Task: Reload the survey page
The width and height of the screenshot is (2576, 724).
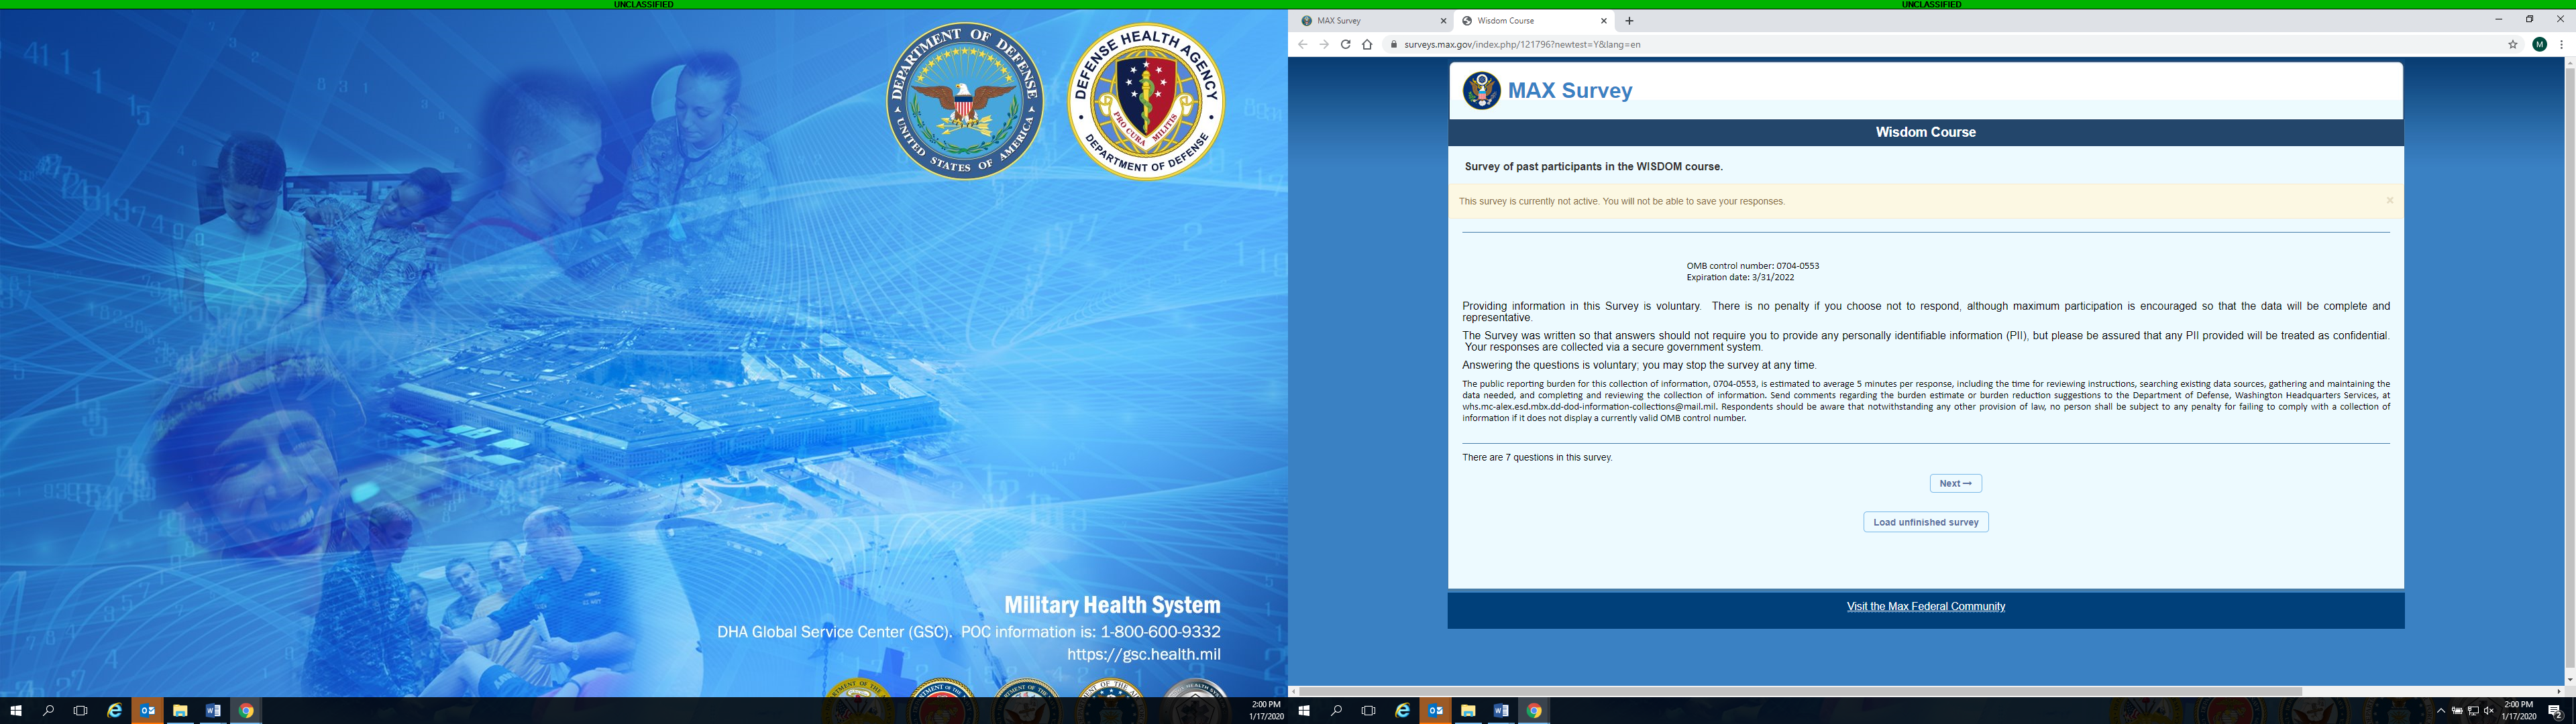Action: coord(1345,45)
